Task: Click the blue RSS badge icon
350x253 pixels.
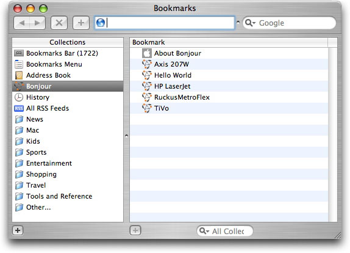Action: tap(19, 109)
